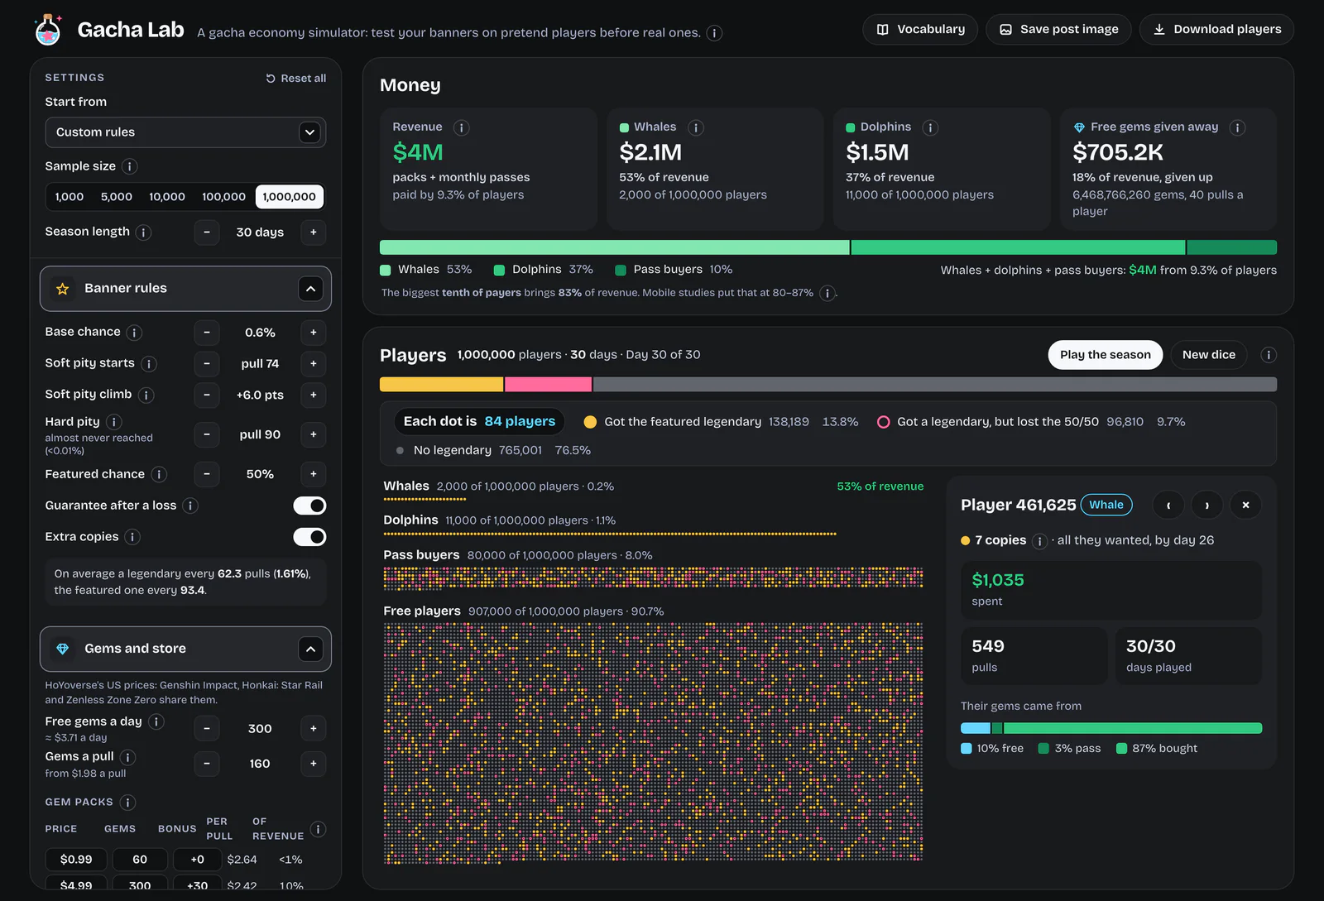
Task: Increase Season length
Action: (314, 232)
